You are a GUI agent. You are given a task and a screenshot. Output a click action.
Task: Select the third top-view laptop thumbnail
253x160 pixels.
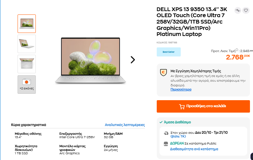27,64
